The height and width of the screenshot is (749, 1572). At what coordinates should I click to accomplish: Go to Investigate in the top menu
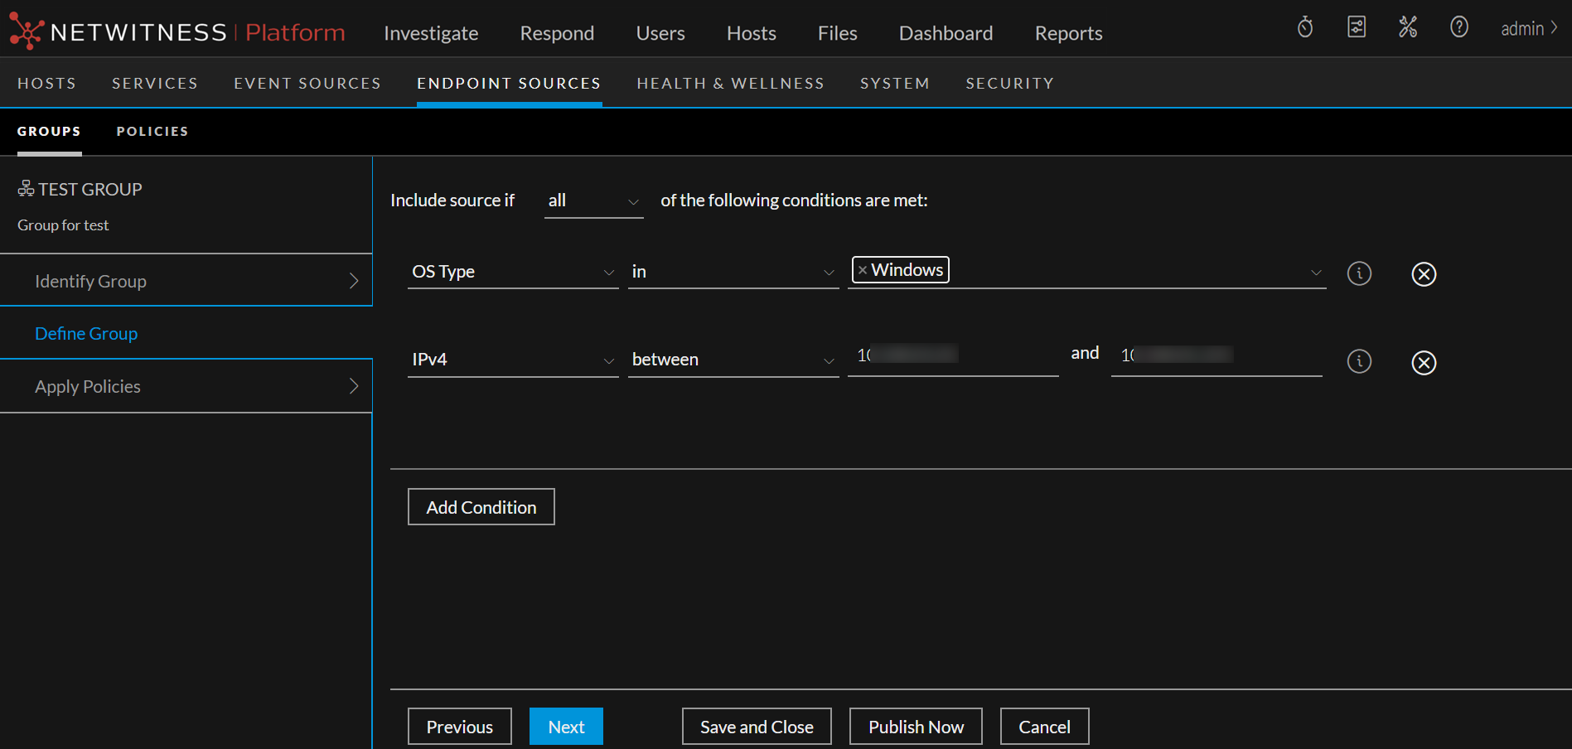pyautogui.click(x=431, y=33)
